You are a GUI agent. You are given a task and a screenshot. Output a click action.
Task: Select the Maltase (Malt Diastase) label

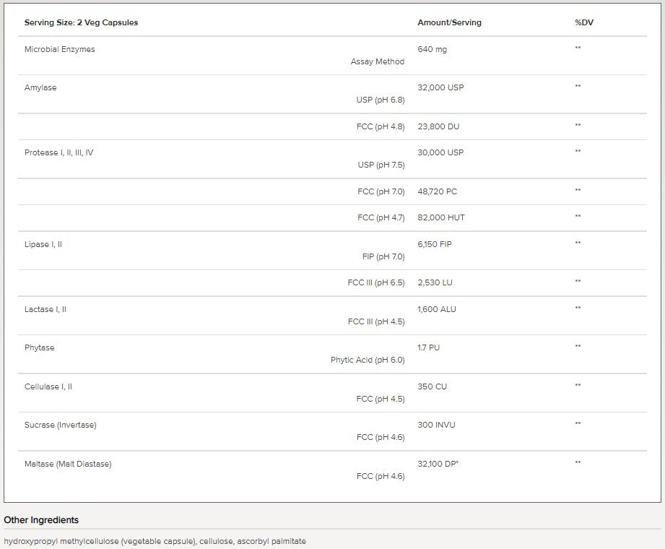coord(68,464)
